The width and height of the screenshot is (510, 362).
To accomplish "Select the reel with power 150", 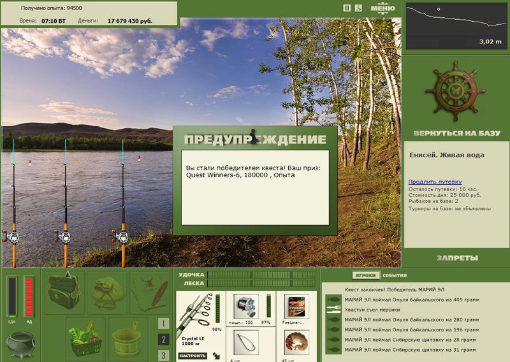I will click(x=246, y=306).
